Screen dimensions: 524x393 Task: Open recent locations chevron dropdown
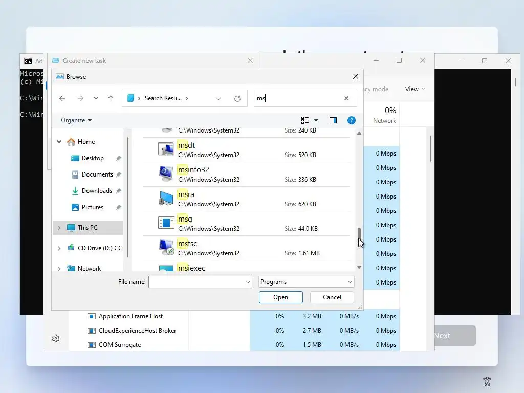click(x=96, y=98)
